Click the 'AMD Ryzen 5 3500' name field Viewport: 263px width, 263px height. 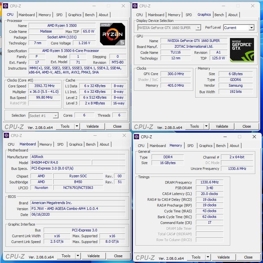coord(62,25)
